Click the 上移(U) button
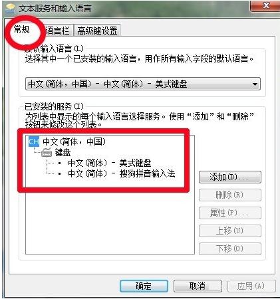This screenshot has height=299, width=280. pos(230,231)
